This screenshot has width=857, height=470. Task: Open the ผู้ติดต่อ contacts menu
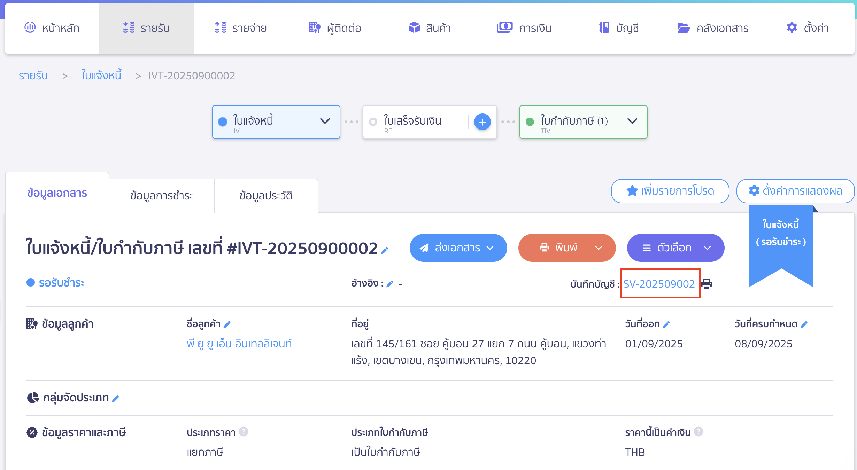(335, 28)
